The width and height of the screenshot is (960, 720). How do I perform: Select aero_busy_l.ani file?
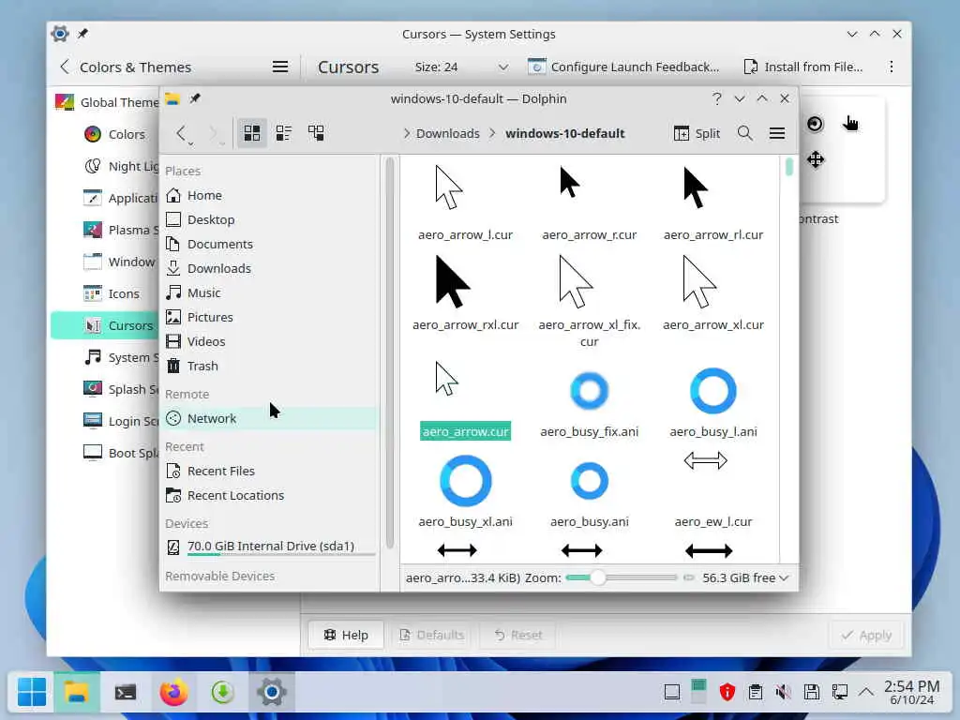713,404
